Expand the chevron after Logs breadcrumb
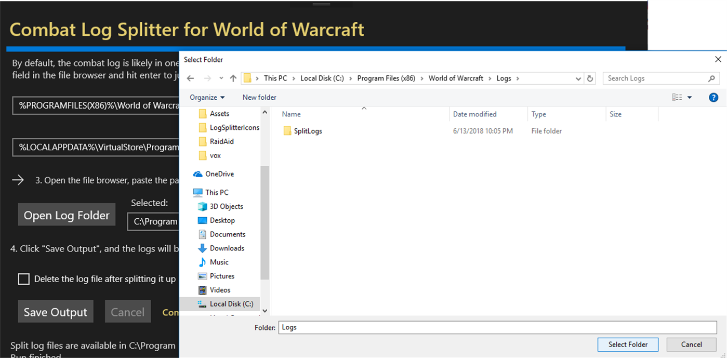Image resolution: width=727 pixels, height=358 pixels. (518, 78)
